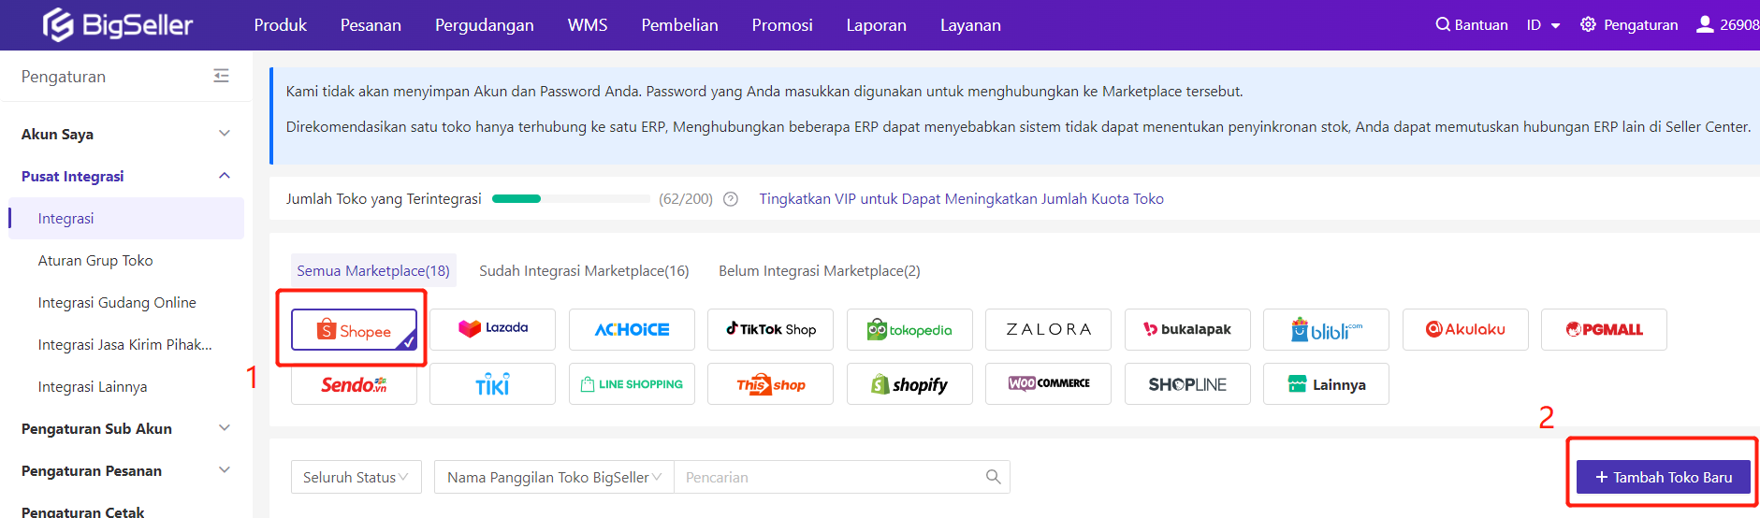Click the search magnifier in Pencarian field
Screen dimensions: 1760x518
coord(993,477)
